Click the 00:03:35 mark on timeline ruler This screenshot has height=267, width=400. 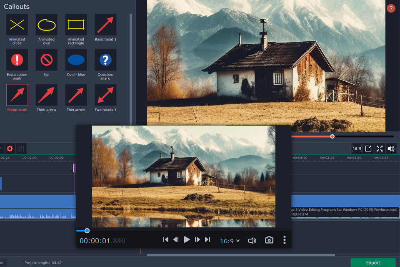point(381,158)
